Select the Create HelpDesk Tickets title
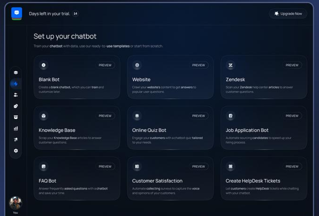The height and width of the screenshot is (216, 319). [x=253, y=181]
